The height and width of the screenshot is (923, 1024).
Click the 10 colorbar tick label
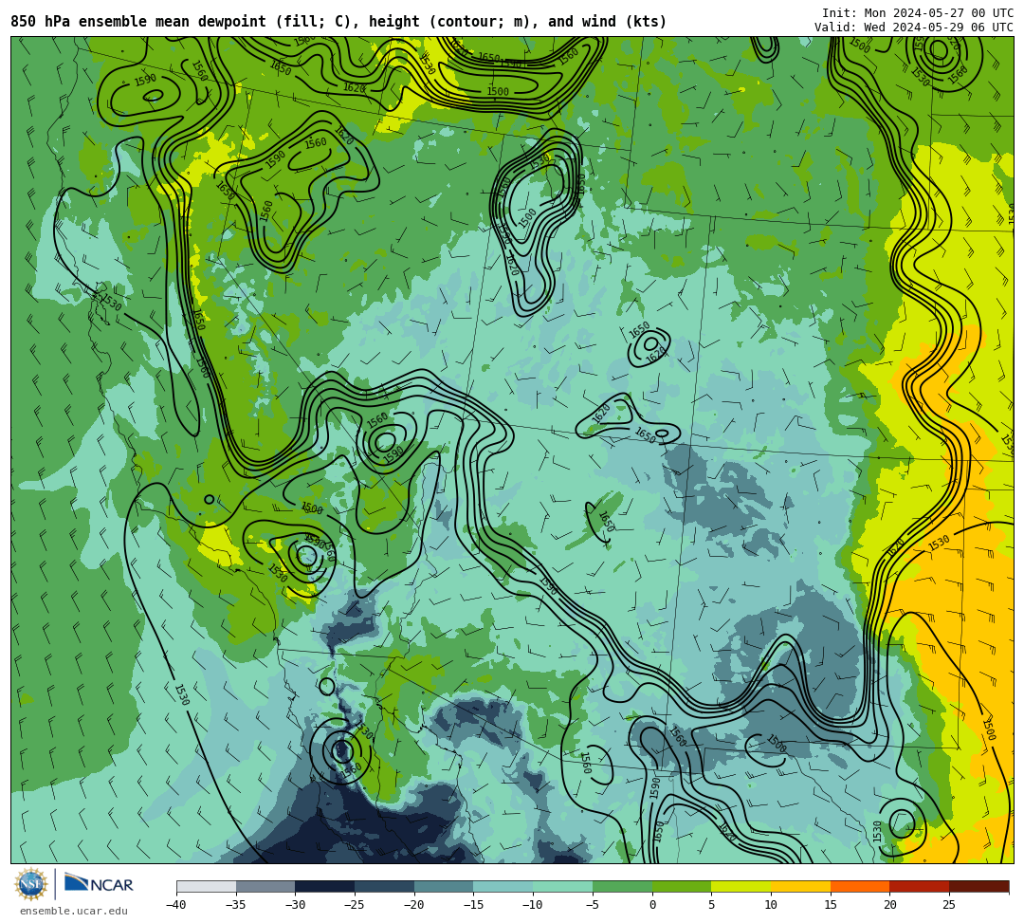point(771,905)
